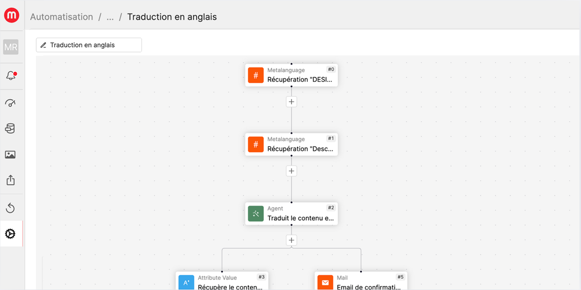Open the database icon in sidebar
The height and width of the screenshot is (290, 581).
10,128
